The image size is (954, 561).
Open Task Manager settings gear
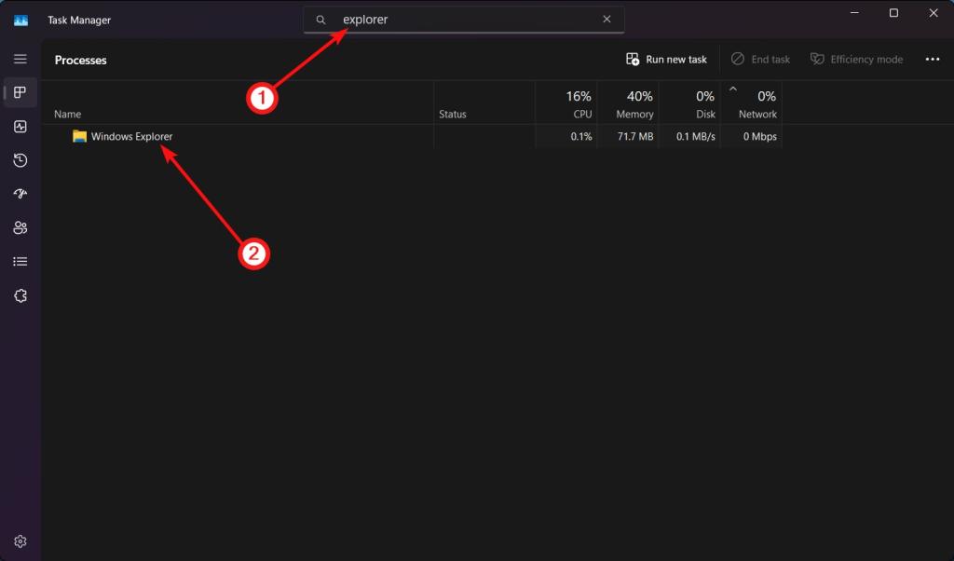point(20,540)
